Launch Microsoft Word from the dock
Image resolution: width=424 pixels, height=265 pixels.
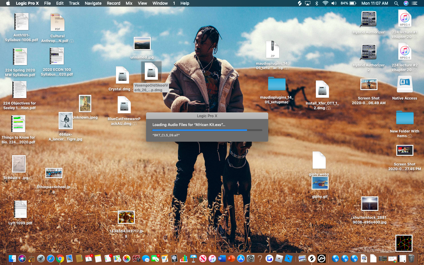[x=222, y=259]
